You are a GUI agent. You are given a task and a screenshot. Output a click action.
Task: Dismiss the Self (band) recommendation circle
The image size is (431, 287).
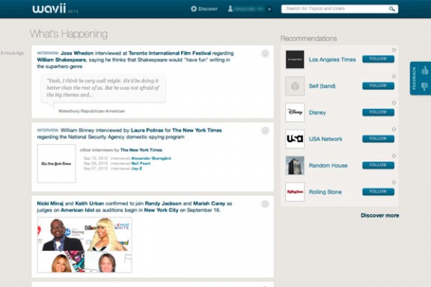click(394, 76)
